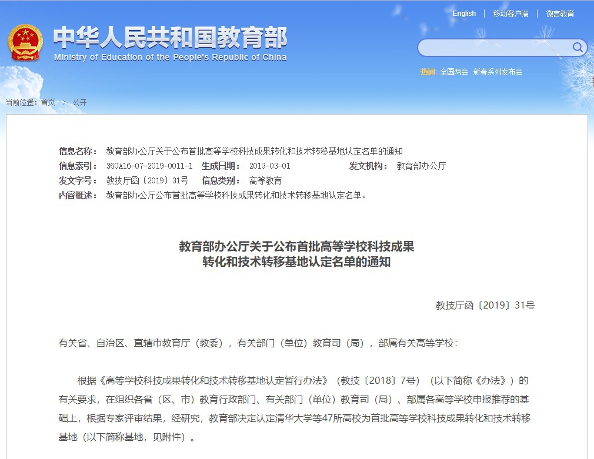Click the 发文机构 label

pyautogui.click(x=368, y=166)
